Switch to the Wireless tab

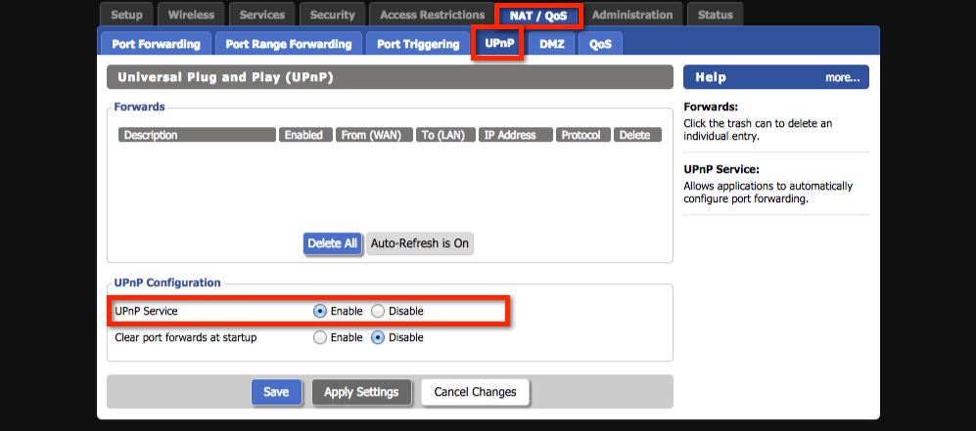pyautogui.click(x=191, y=15)
